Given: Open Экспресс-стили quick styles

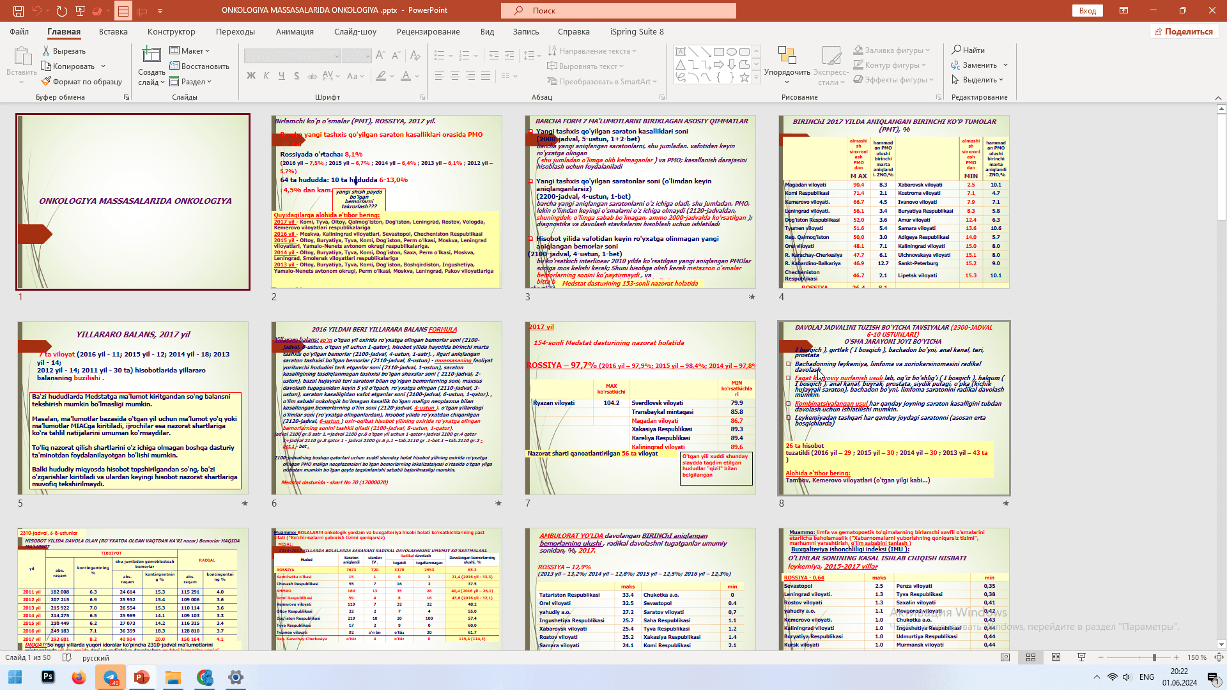Looking at the screenshot, I should point(831,65).
